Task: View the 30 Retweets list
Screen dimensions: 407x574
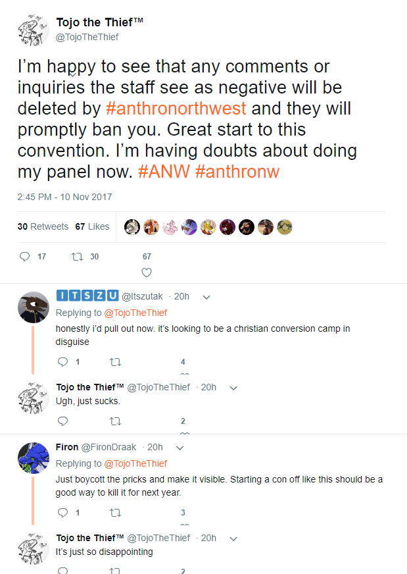Action: click(43, 226)
